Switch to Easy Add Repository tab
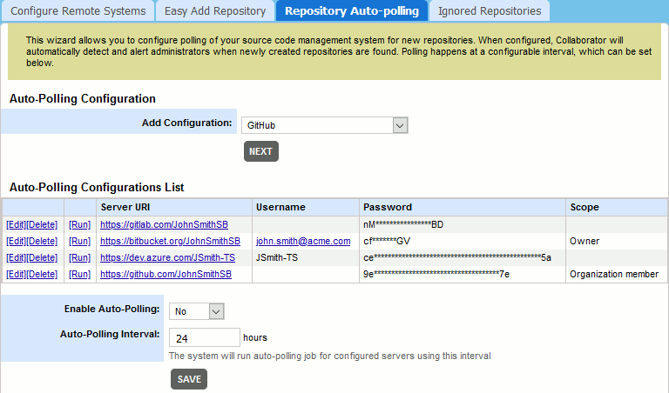This screenshot has height=393, width=669. click(x=214, y=11)
